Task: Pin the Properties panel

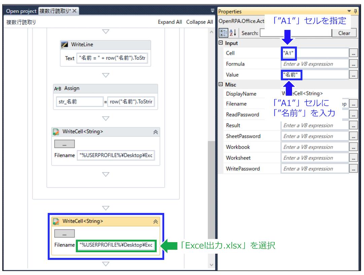Action: pos(355,11)
